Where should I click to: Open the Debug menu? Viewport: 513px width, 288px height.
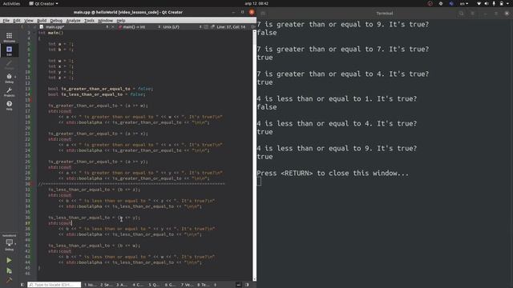point(56,20)
